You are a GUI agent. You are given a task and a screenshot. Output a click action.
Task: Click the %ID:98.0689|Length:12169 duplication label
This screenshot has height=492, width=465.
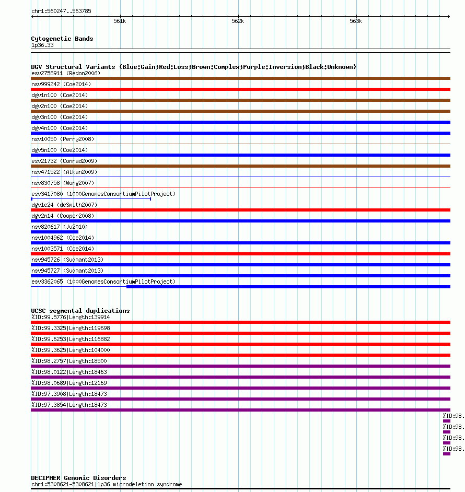point(69,383)
